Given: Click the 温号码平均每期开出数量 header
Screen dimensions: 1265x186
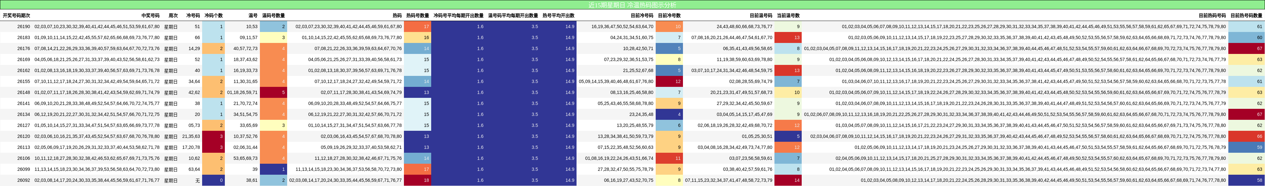Looking at the screenshot, I should [513, 15].
